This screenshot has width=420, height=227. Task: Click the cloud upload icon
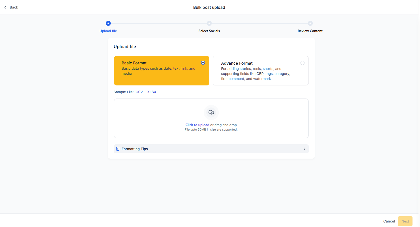211,112
